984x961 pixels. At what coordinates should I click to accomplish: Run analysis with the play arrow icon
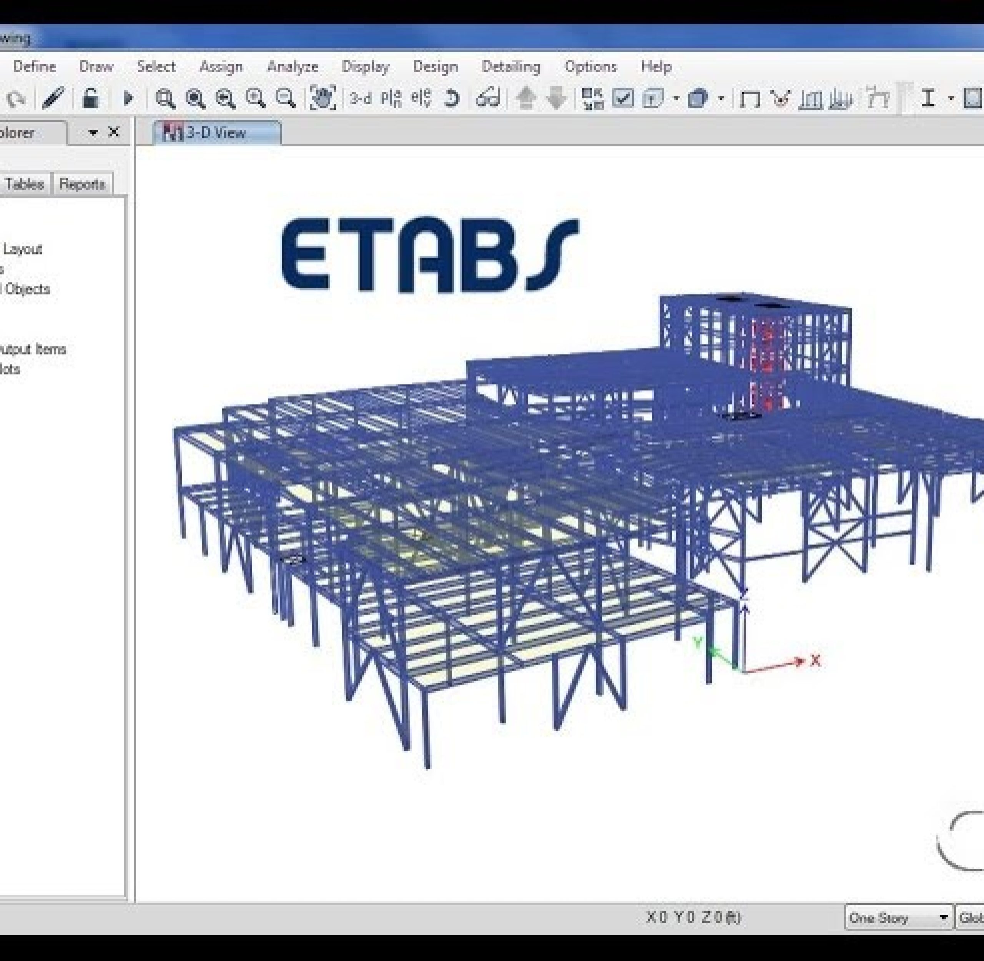(x=128, y=98)
